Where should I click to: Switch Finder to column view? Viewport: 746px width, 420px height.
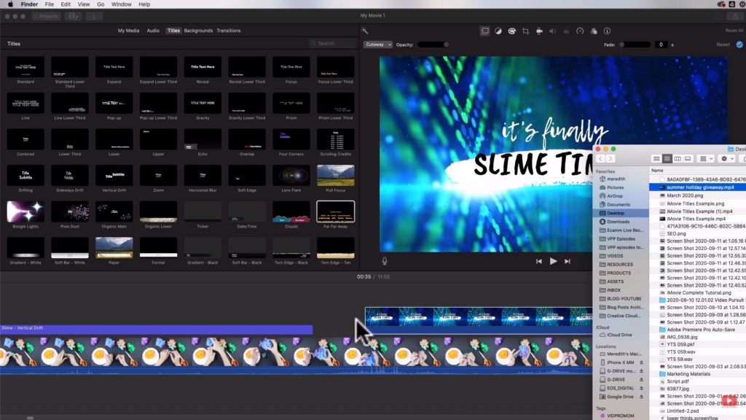678,158
